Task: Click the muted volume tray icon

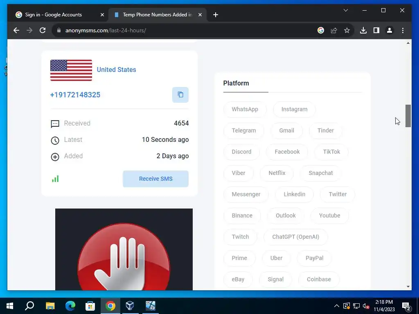Action: (x=366, y=306)
